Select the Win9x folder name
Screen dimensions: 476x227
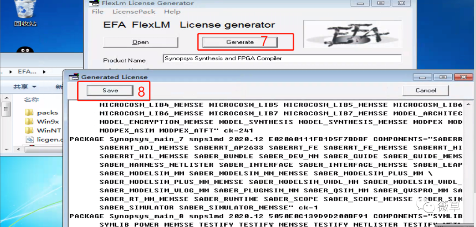point(48,122)
